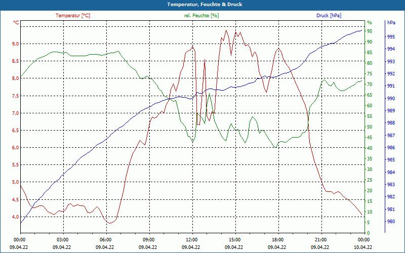
Task: Click the '06:00' time axis label
Action: (x=105, y=240)
